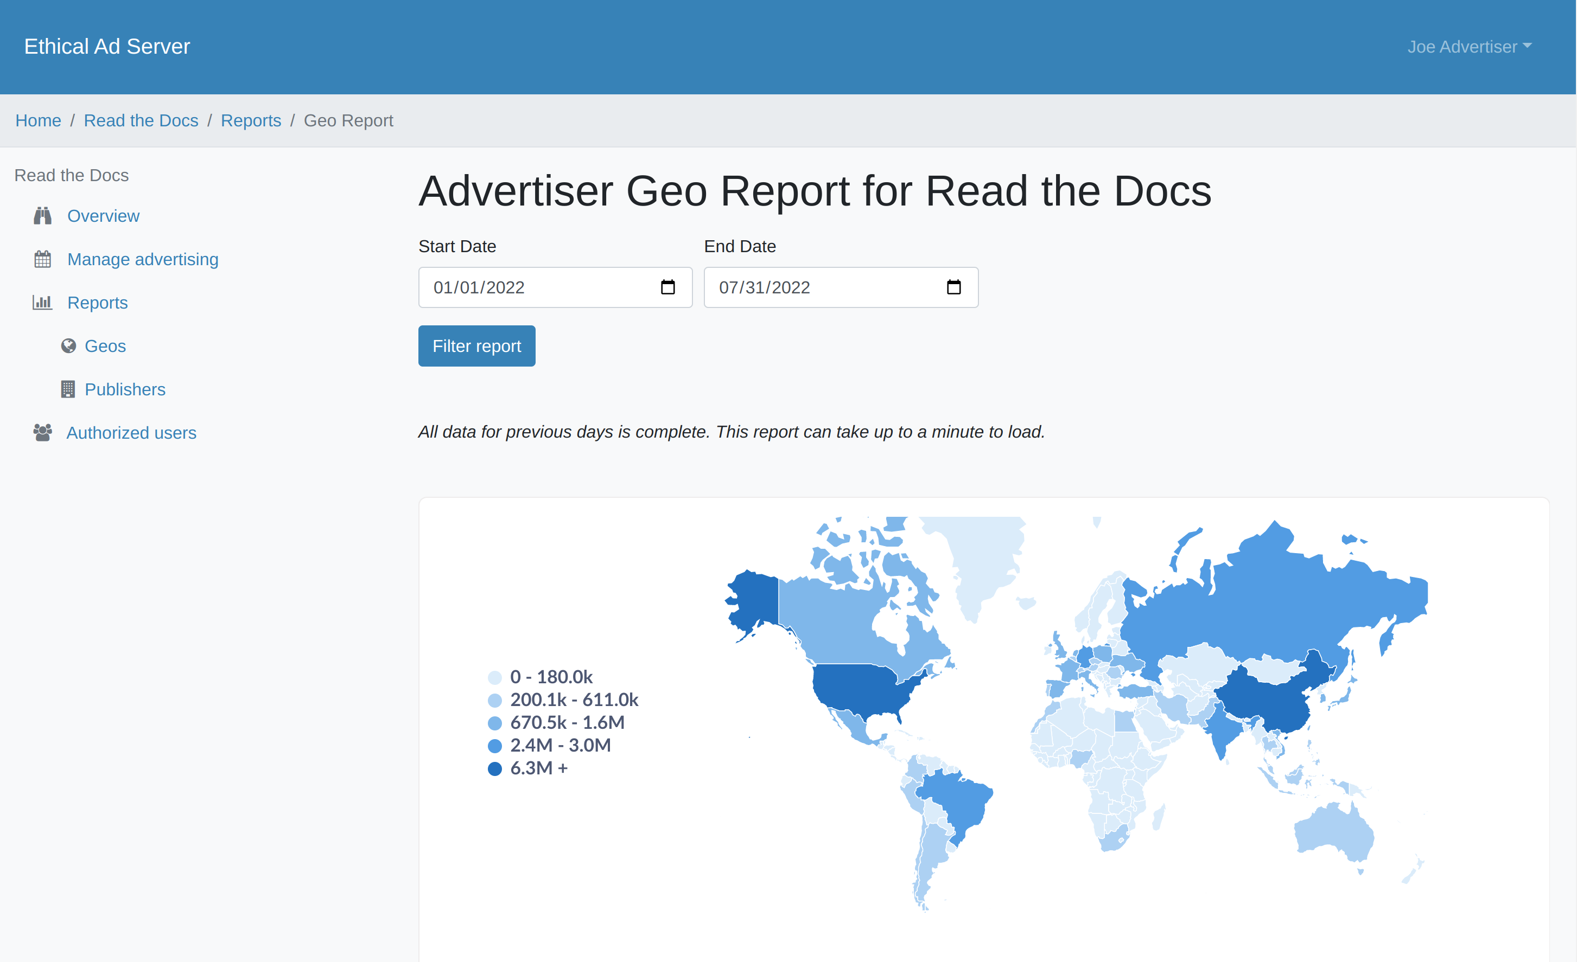Click the End Date label

[x=740, y=246]
